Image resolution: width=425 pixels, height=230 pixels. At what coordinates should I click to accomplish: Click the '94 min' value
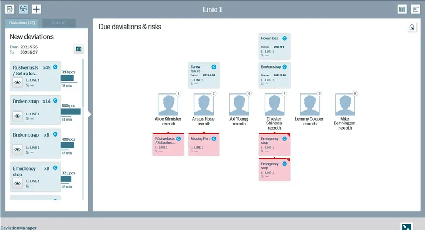pyautogui.click(x=67, y=86)
